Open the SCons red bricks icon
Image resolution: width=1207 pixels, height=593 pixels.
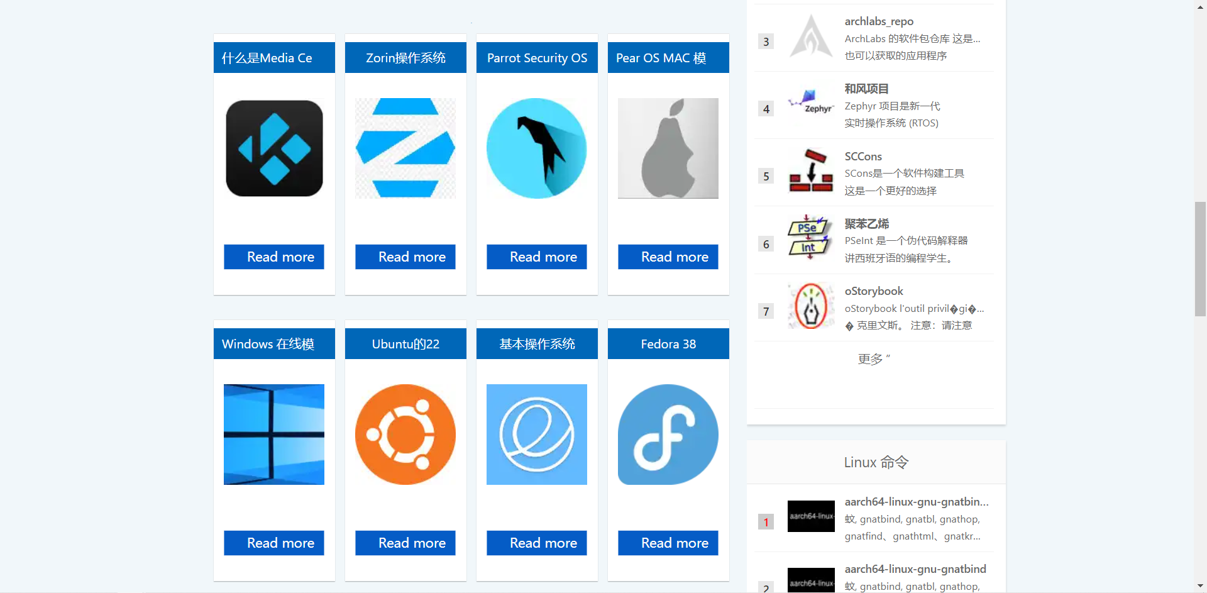[811, 172]
